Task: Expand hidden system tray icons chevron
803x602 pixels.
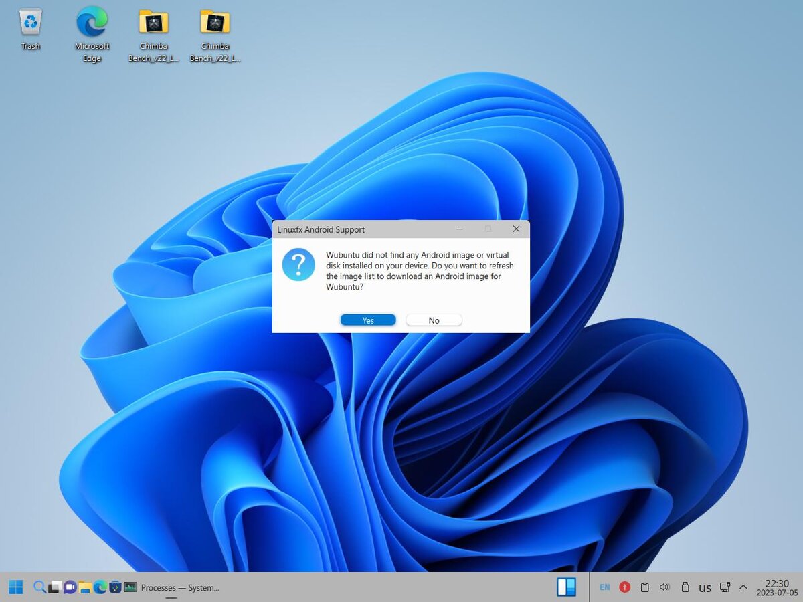Action: (x=743, y=587)
